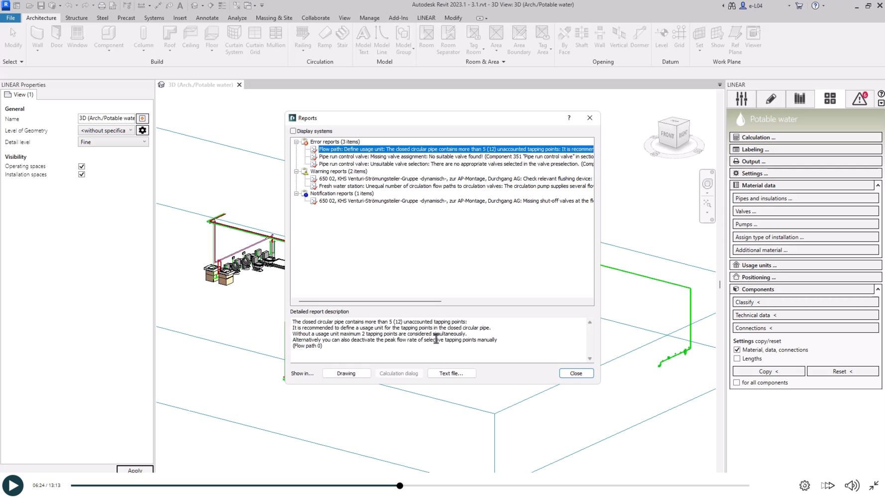The image size is (885, 498).
Task: Check the Lengths option
Action: tap(737, 359)
